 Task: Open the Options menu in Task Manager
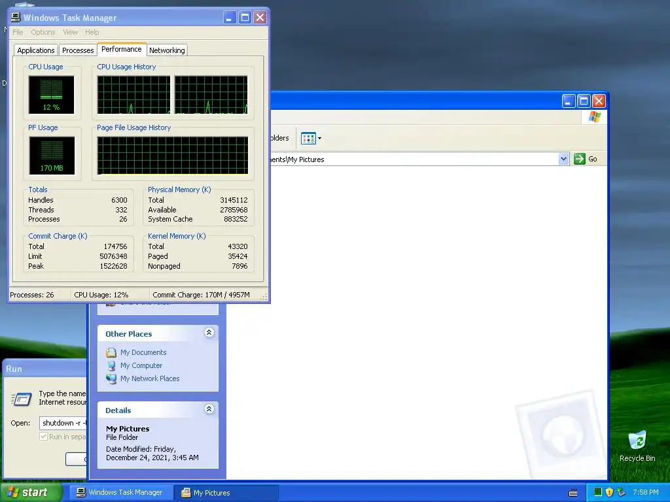point(43,32)
